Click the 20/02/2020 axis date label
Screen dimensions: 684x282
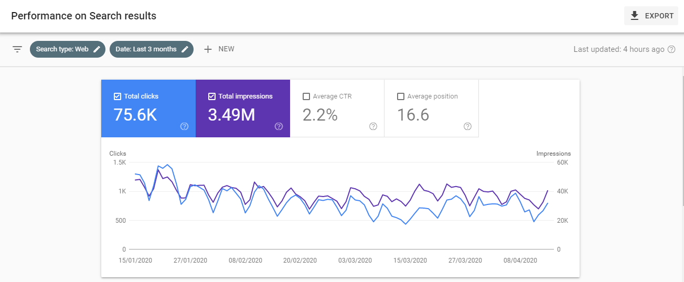coord(301,261)
